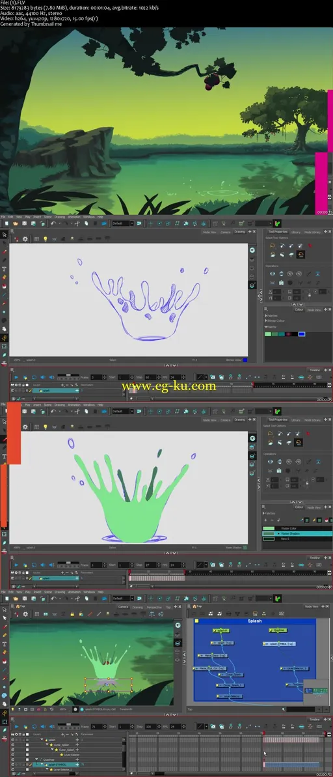The height and width of the screenshot is (777, 333).
Task: Click Add Colour plus icon in green-splash palette
Action: click(266, 520)
